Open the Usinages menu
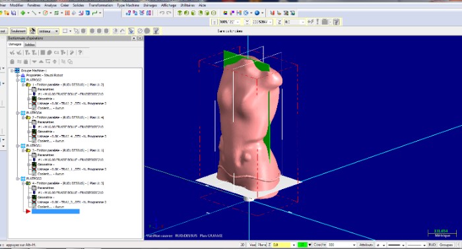 (150, 5)
